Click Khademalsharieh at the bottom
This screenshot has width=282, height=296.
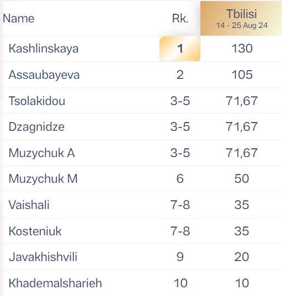(x=55, y=283)
